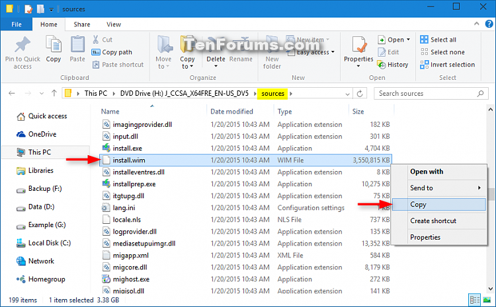
Task: Choose Properties in context menu
Action: 439,237
